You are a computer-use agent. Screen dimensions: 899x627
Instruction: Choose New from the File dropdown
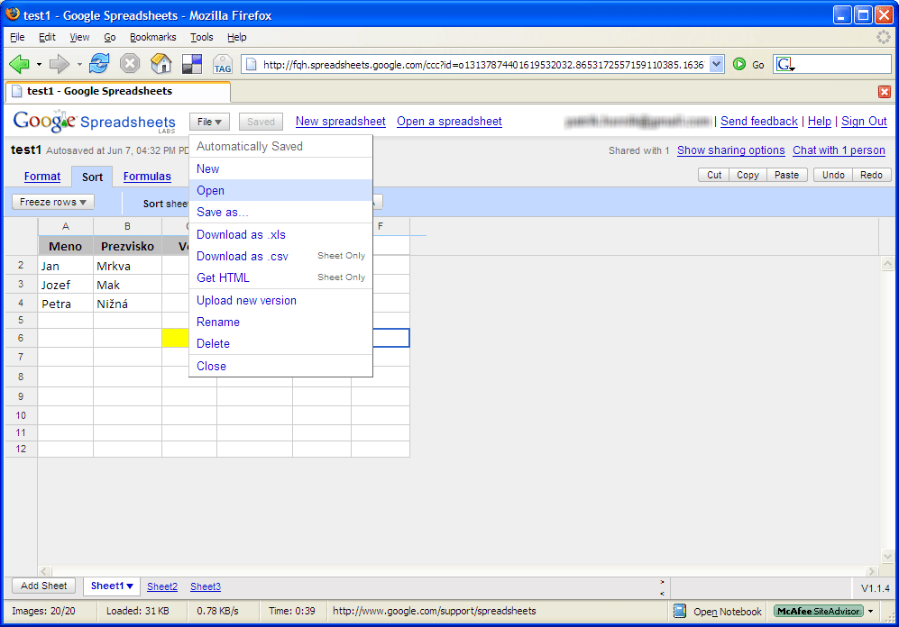click(x=281, y=169)
